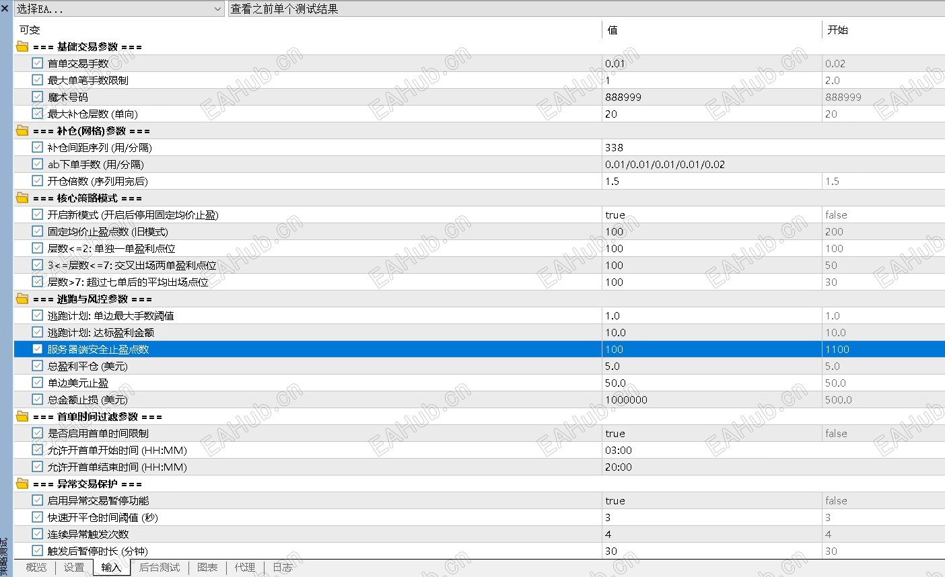Click the 总金额止损 value 1000000
Image resolution: width=945 pixels, height=577 pixels.
pos(626,399)
